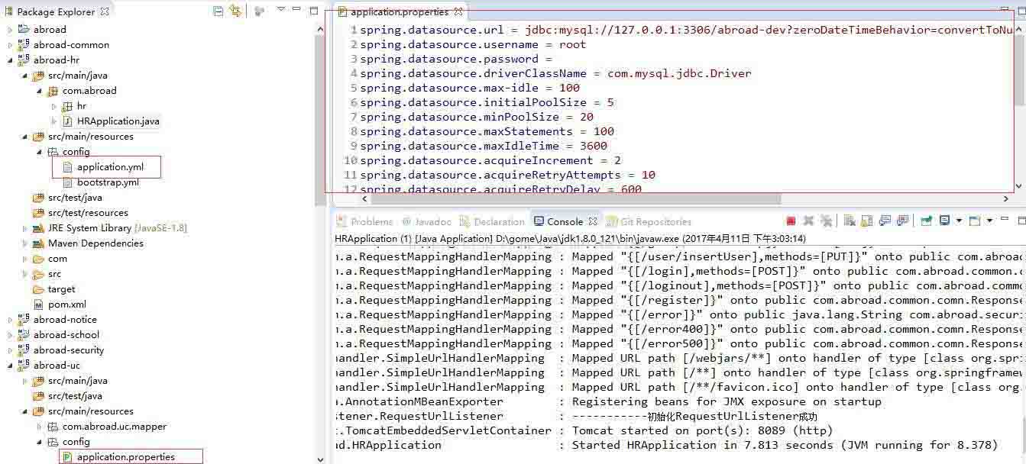Image resolution: width=1026 pixels, height=464 pixels.
Task: Toggle Scroll Lock in Console toolbar
Action: pos(866,221)
